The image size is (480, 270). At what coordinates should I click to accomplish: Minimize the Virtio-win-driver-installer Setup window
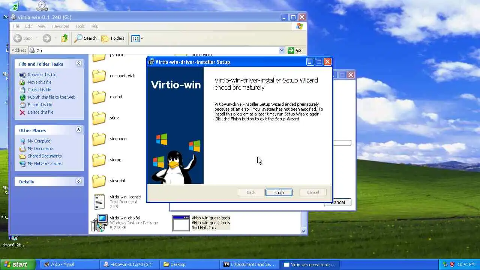(310, 62)
